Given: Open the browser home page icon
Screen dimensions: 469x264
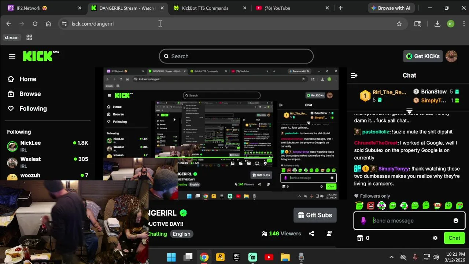Looking at the screenshot, I should 48,23.
